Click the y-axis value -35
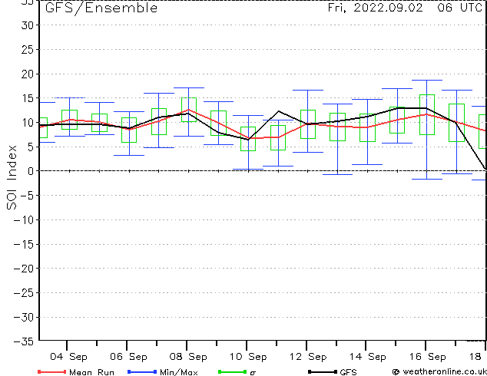 (24, 341)
